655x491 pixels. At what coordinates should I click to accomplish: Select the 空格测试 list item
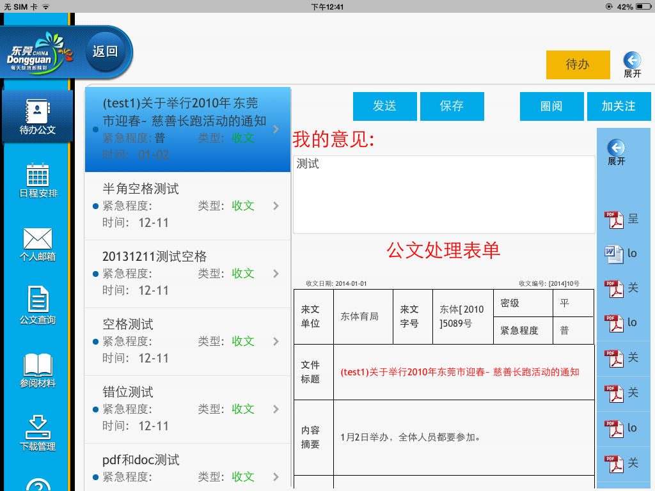pyautogui.click(x=187, y=341)
